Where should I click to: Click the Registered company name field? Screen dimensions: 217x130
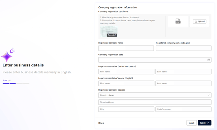tap(126, 48)
